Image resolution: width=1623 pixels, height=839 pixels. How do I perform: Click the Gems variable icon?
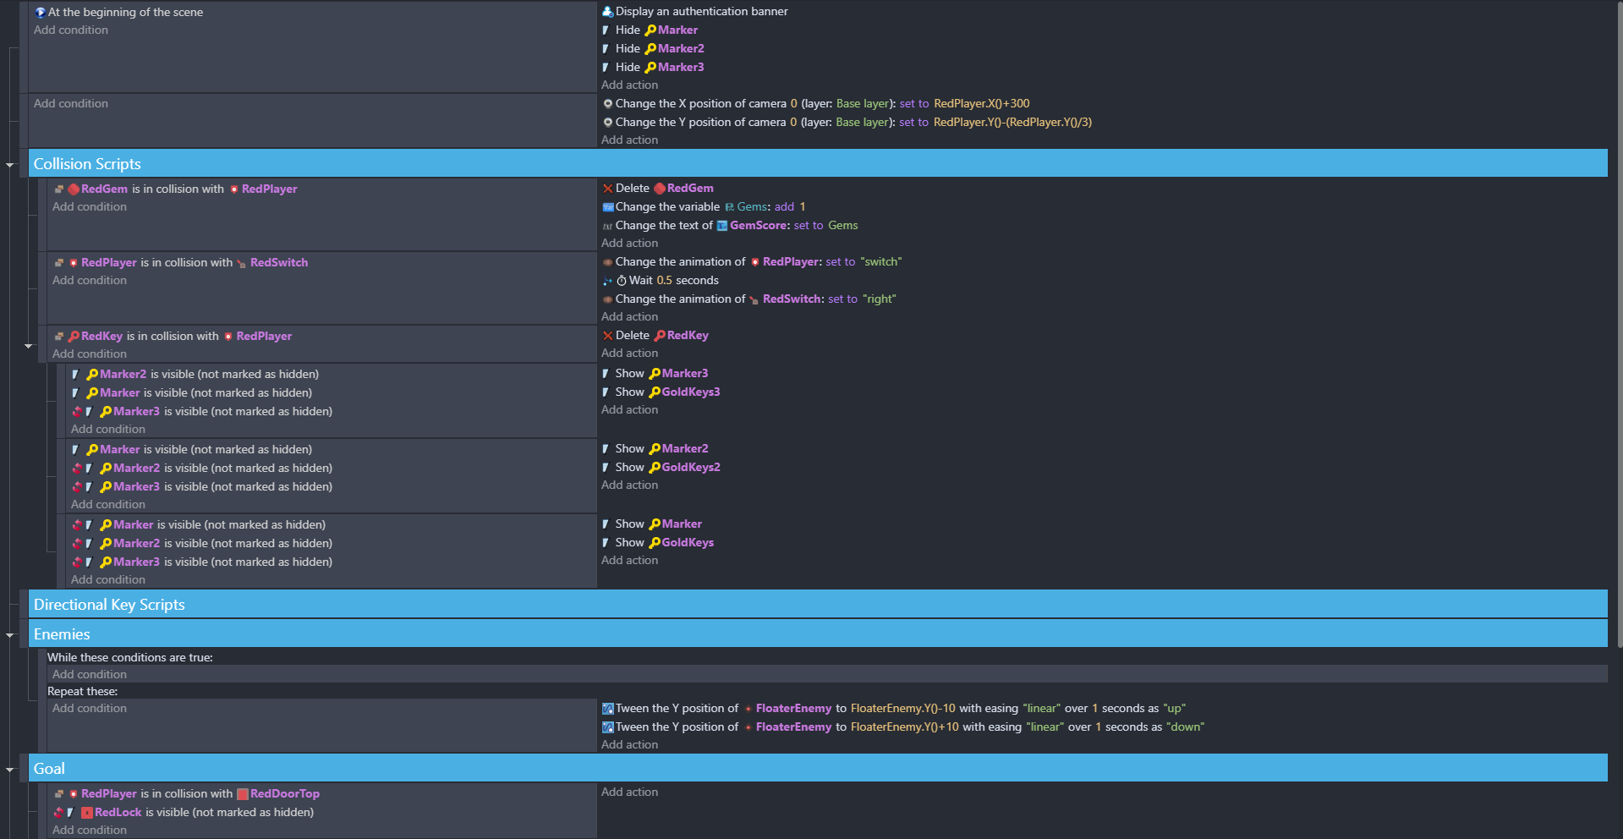729,207
